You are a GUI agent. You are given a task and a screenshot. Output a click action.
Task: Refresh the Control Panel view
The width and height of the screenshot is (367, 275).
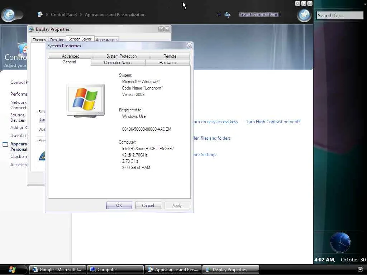click(x=228, y=15)
